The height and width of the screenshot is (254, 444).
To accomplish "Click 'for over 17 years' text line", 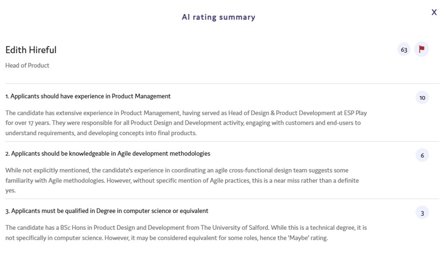I will (28, 123).
